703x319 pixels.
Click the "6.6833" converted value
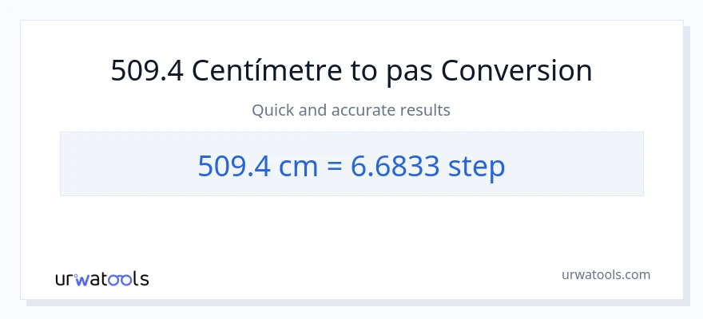[395, 167]
